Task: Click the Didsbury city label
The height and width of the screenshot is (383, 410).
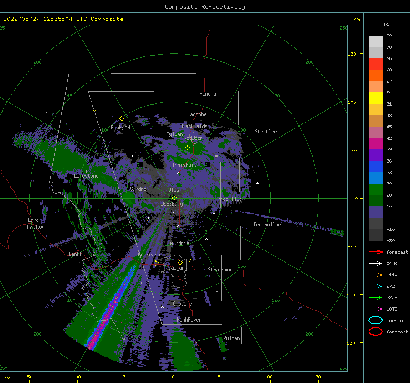Action: (172, 204)
